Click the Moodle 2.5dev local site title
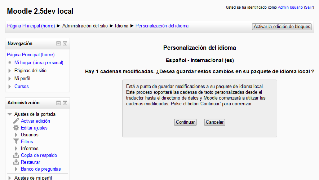 pyautogui.click(x=40, y=11)
